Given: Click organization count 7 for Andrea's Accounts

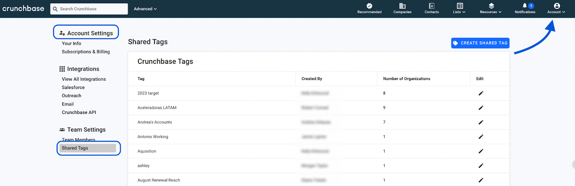Looking at the screenshot, I should (x=384, y=122).
